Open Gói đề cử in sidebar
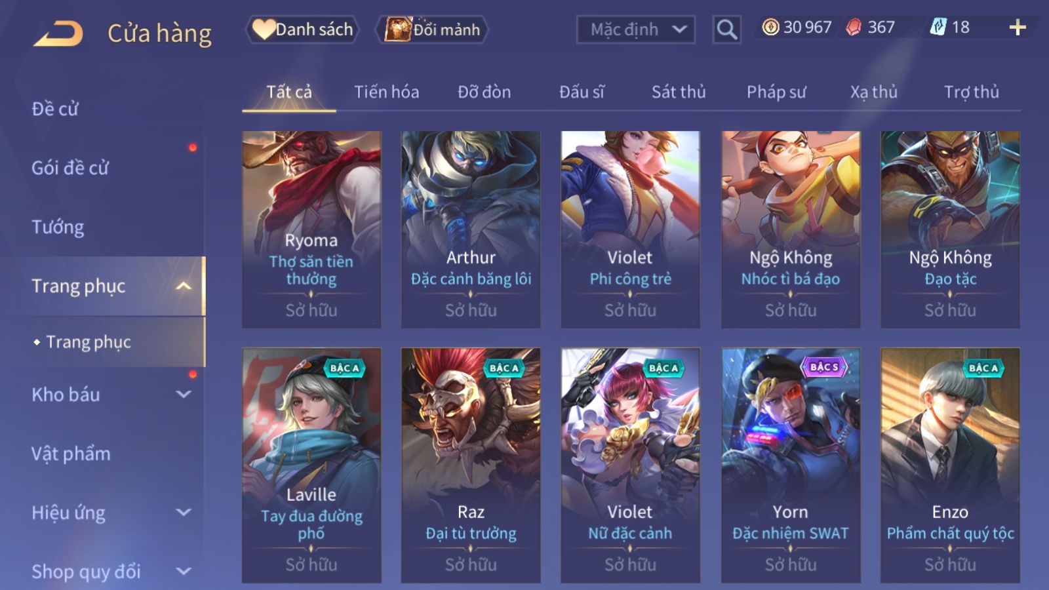This screenshot has width=1049, height=590. [x=70, y=168]
